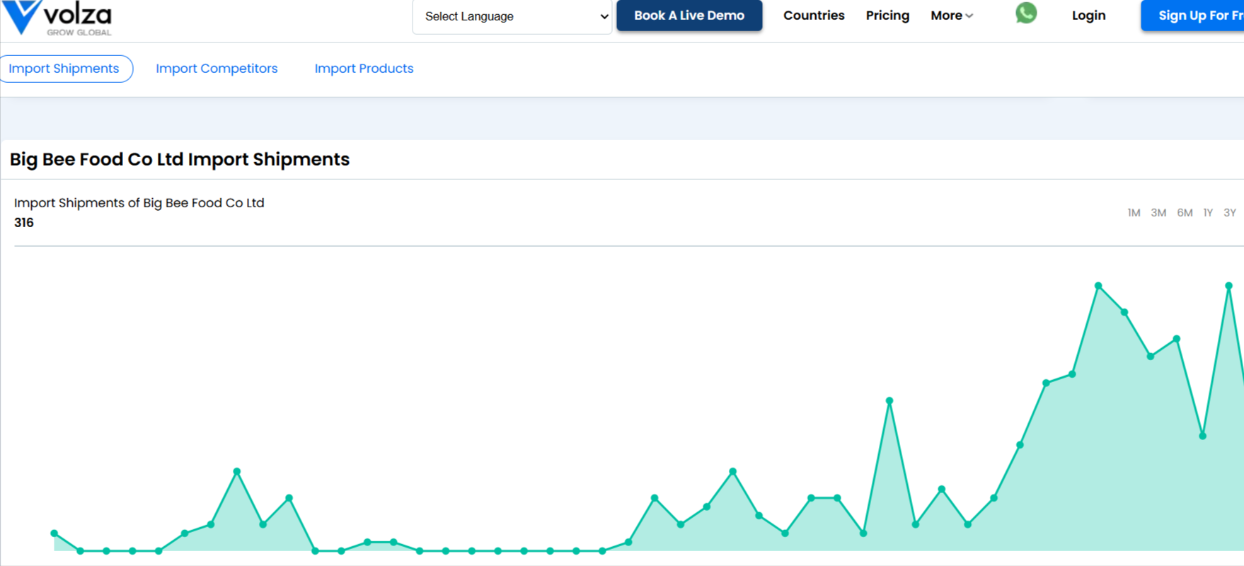This screenshot has width=1244, height=566.
Task: Switch to Import Competitors tab
Action: coord(217,69)
